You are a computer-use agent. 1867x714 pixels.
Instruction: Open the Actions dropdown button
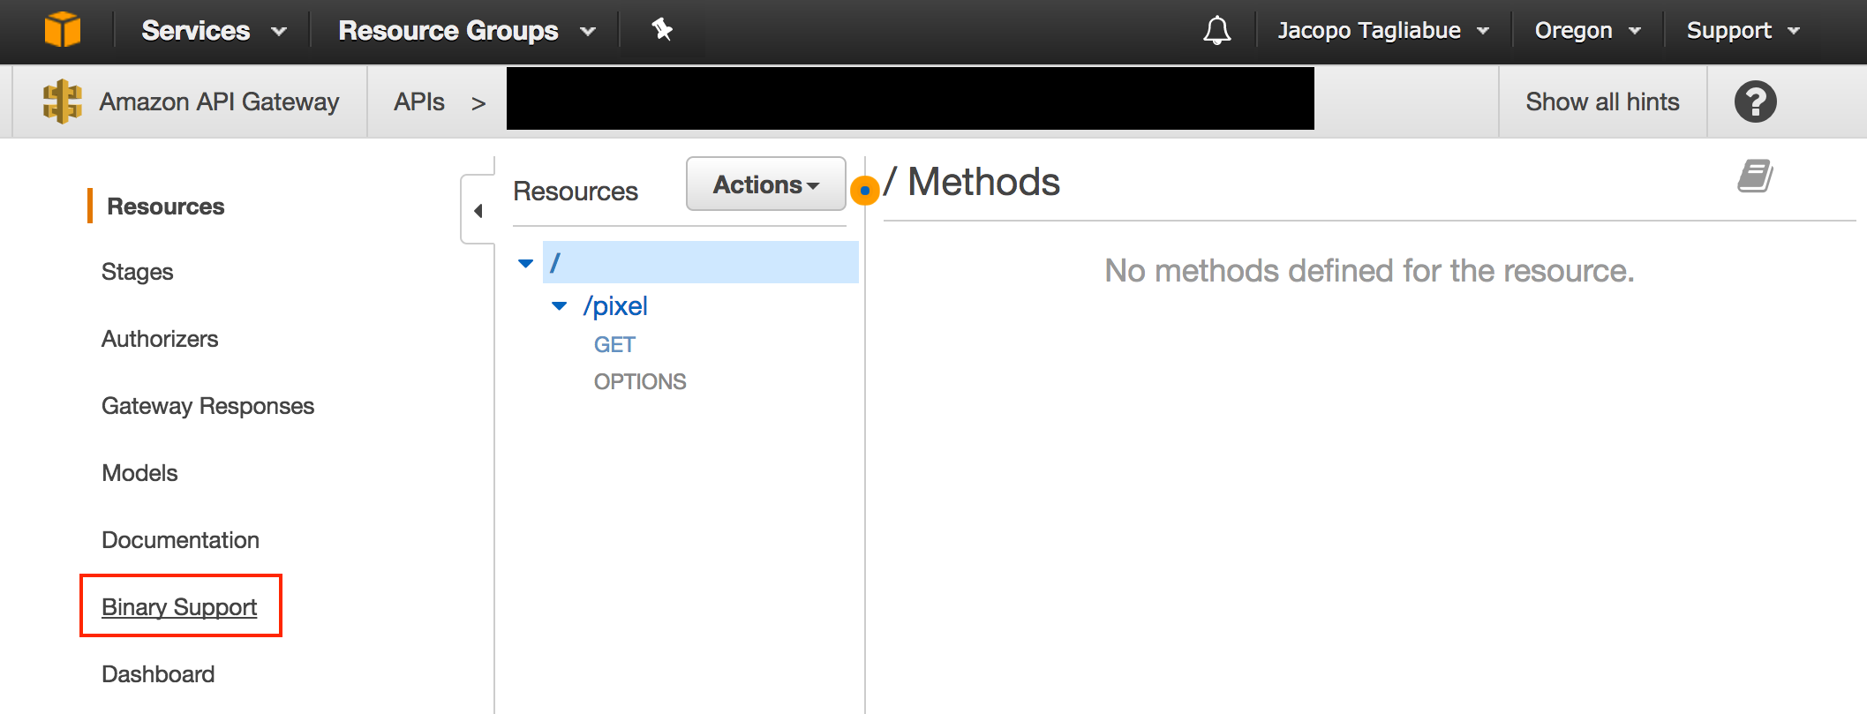[x=765, y=184]
